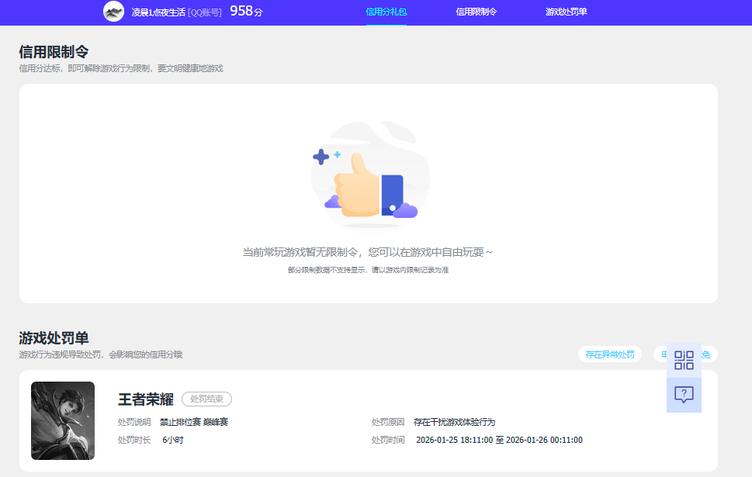This screenshot has height=477, width=752.
Task: Click the 信用限制令 section heading
Action: tap(54, 51)
